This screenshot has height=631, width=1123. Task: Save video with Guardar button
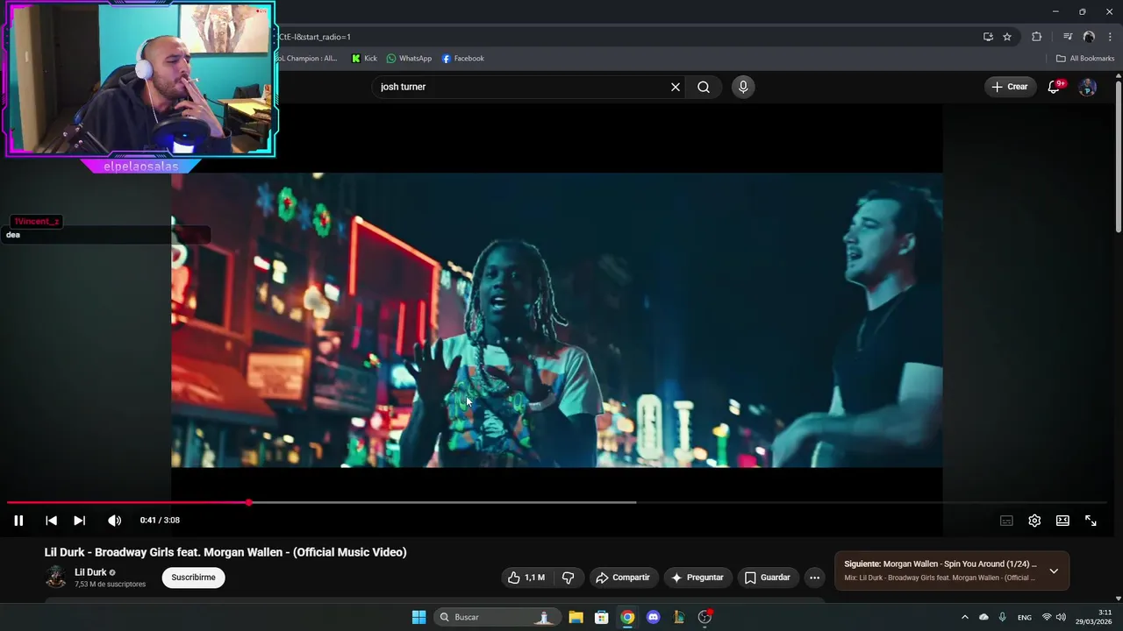[768, 578]
